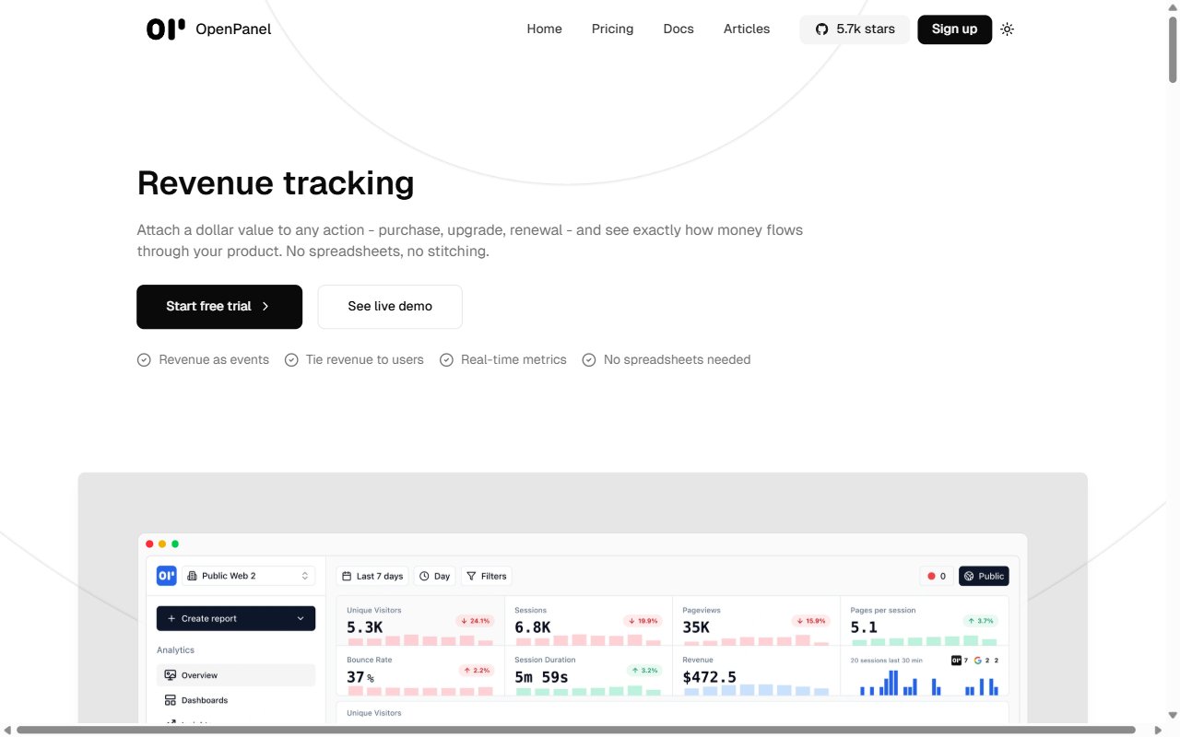Click the Sign up button
Image resolution: width=1180 pixels, height=737 pixels.
tap(954, 29)
